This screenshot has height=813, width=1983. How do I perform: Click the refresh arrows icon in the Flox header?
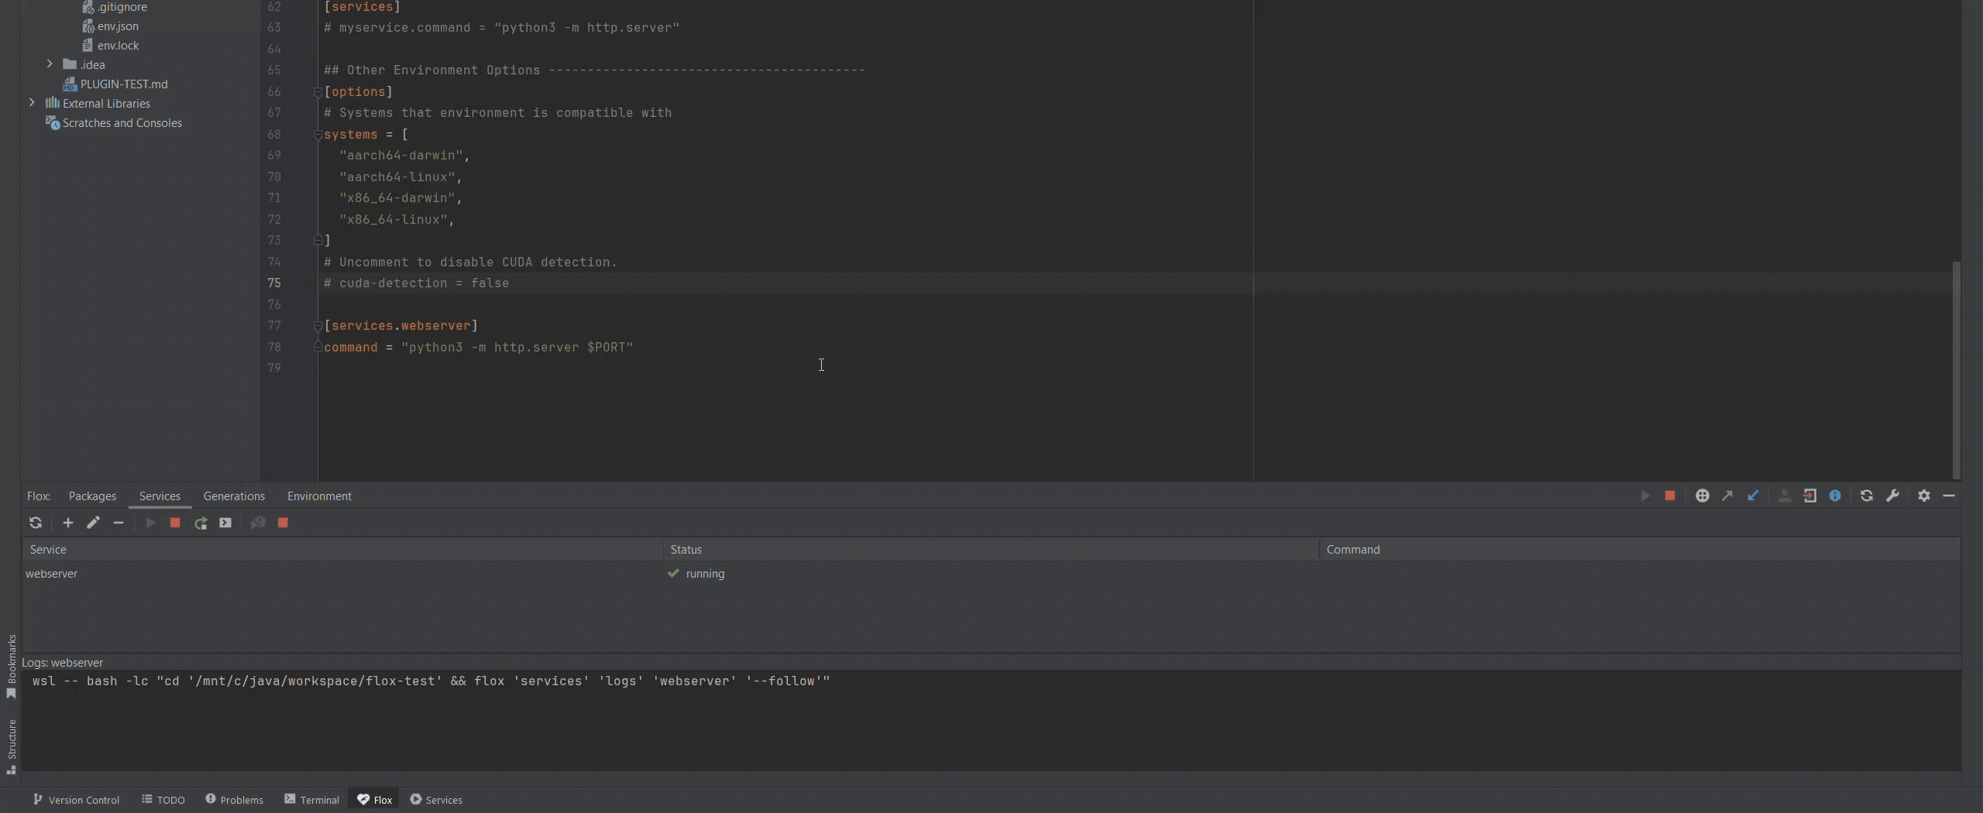[1867, 496]
